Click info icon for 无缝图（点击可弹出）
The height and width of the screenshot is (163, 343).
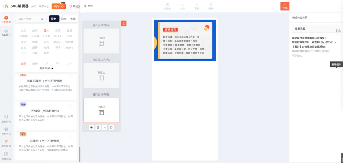71,106
